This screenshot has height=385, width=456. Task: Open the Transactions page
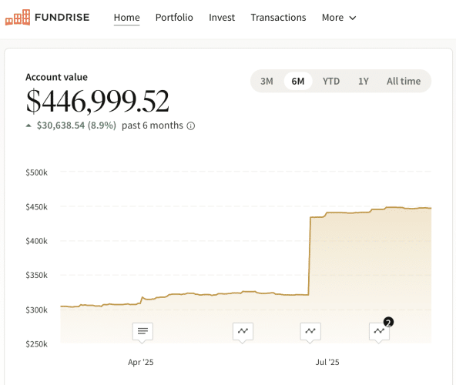pyautogui.click(x=278, y=18)
